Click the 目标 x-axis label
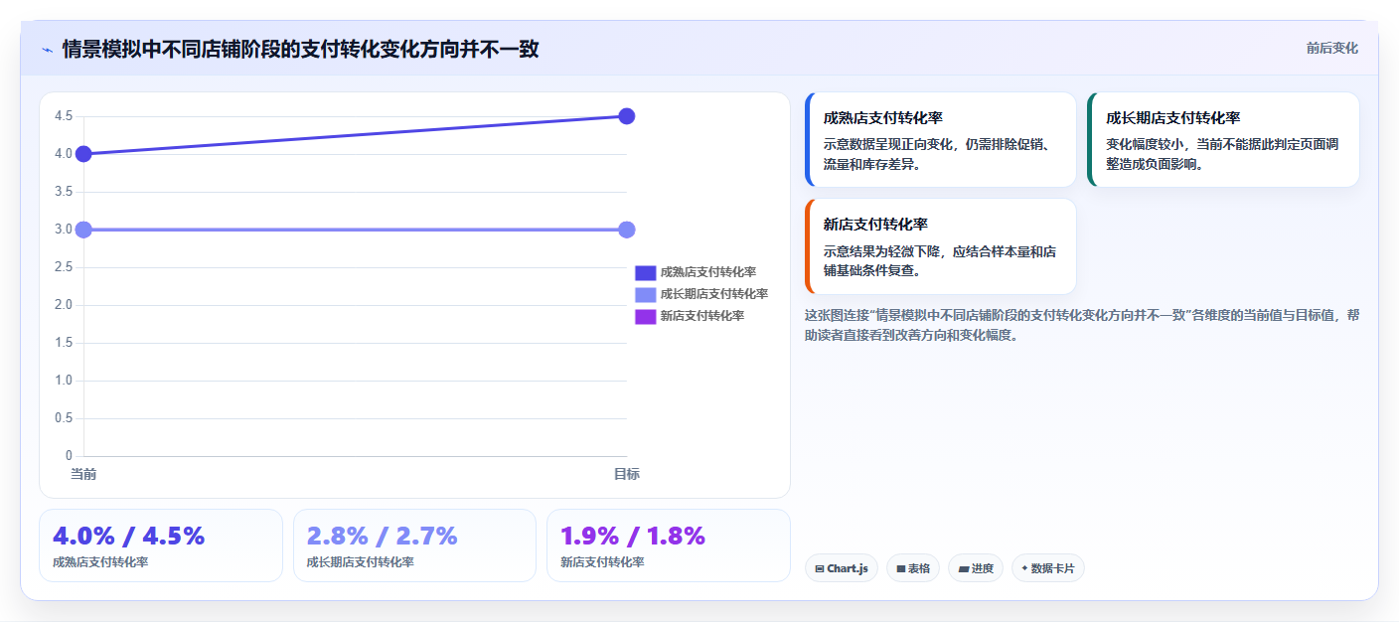 (627, 474)
